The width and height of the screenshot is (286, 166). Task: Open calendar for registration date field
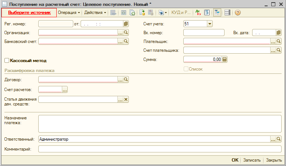click(126, 24)
